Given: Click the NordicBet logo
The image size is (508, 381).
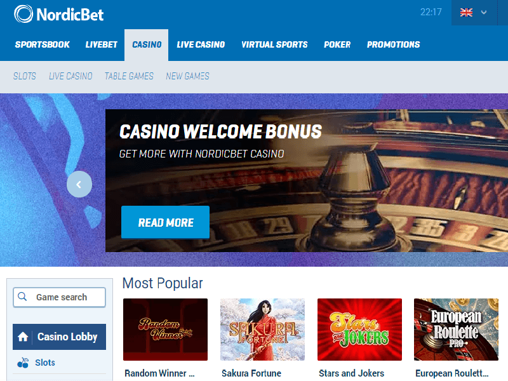Looking at the screenshot, I should (58, 14).
